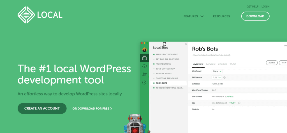The height and width of the screenshot is (133, 287).
Task: Click the robs-bots.local.crt certificate text
Action: tap(219, 103)
